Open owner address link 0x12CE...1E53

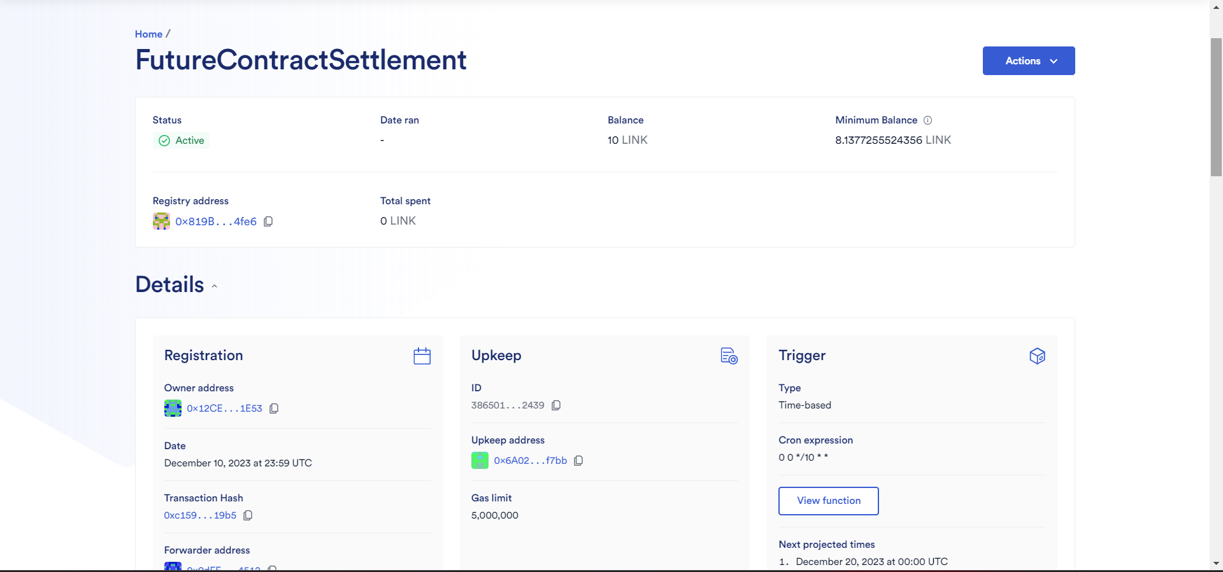pyautogui.click(x=224, y=408)
